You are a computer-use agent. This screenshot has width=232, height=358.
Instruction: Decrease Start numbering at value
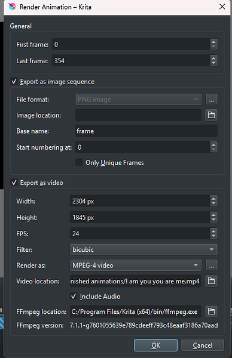[x=213, y=150]
